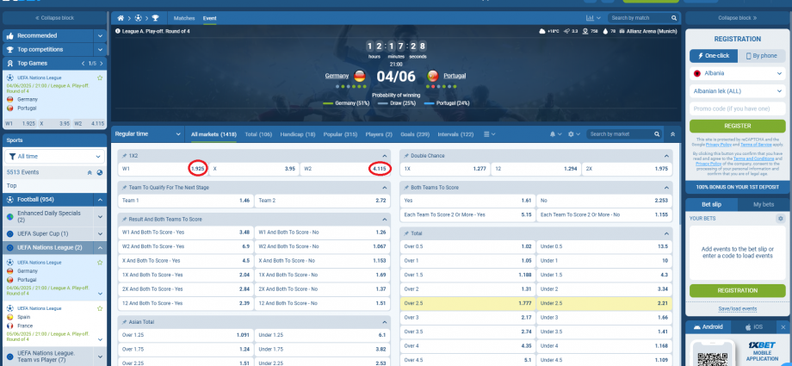Select By phone registration option

(762, 56)
